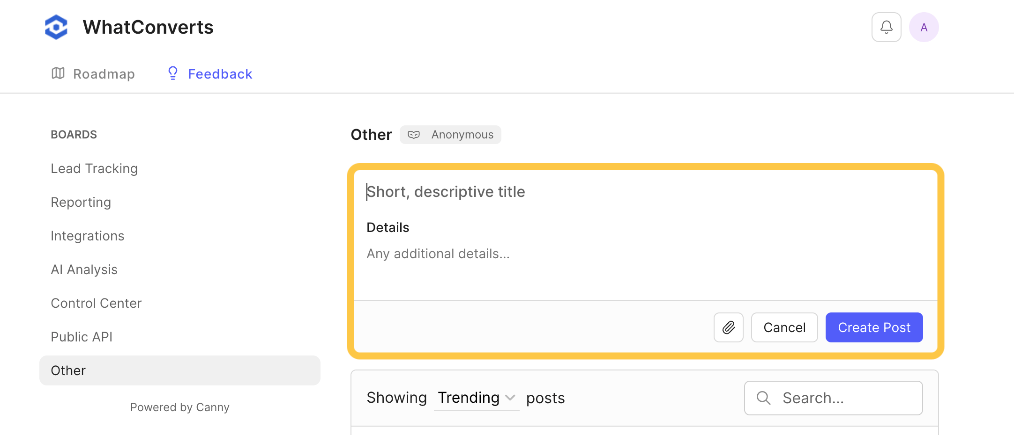The image size is (1014, 435).
Task: Follow the Powered by Canny link
Action: pos(180,407)
